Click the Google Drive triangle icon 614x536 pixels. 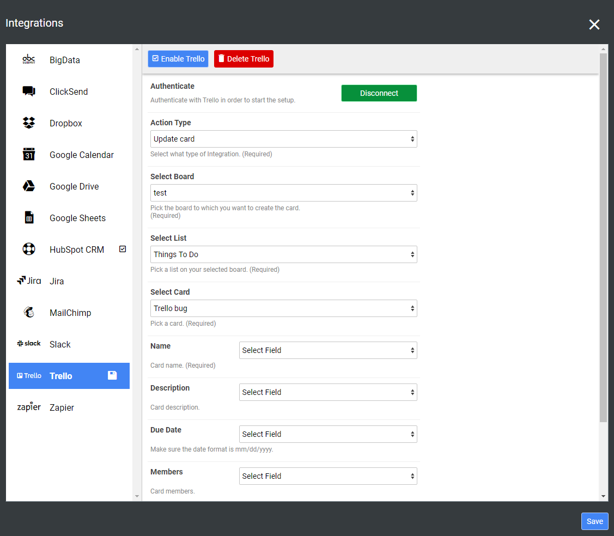28,186
